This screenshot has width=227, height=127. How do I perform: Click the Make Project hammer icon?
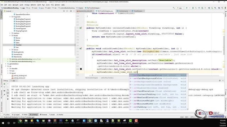pos(174,8)
